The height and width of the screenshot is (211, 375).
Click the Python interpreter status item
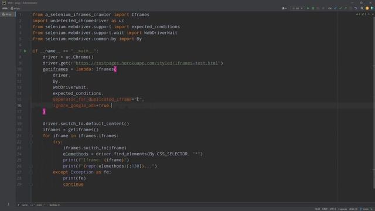353,209
